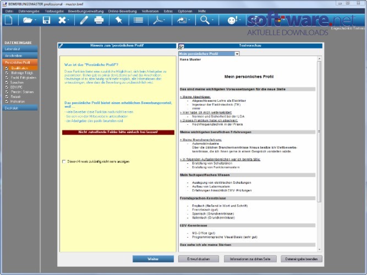Open the Online-Bewerbung menu
367x275 pixels.
click(122, 11)
